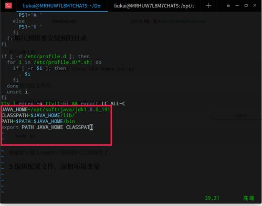Minimize the terminal window

click(237, 6)
